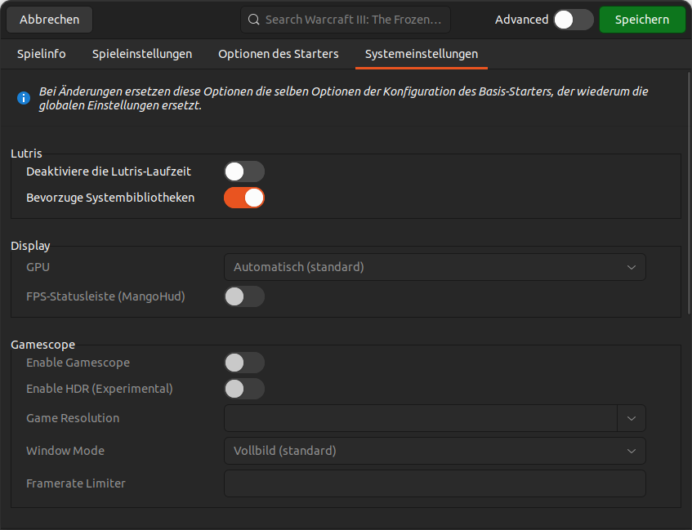The height and width of the screenshot is (530, 692).
Task: Click the Abbrechen button
Action: point(48,19)
